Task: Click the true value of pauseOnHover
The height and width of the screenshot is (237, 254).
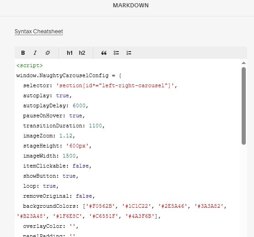Action: [x=76, y=116]
